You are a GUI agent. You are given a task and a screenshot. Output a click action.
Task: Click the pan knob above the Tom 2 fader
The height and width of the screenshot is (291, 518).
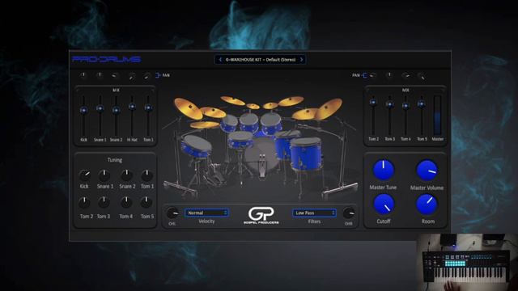click(x=373, y=75)
